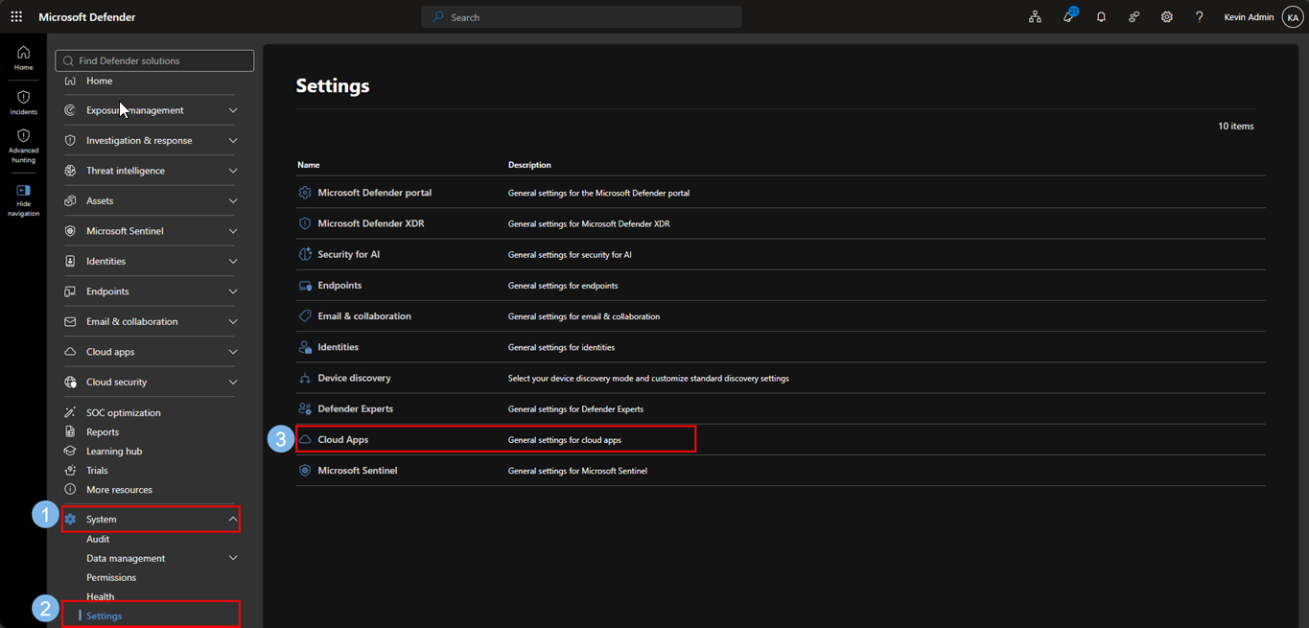Collapse the System section chevron
1309x628 pixels.
(x=233, y=520)
